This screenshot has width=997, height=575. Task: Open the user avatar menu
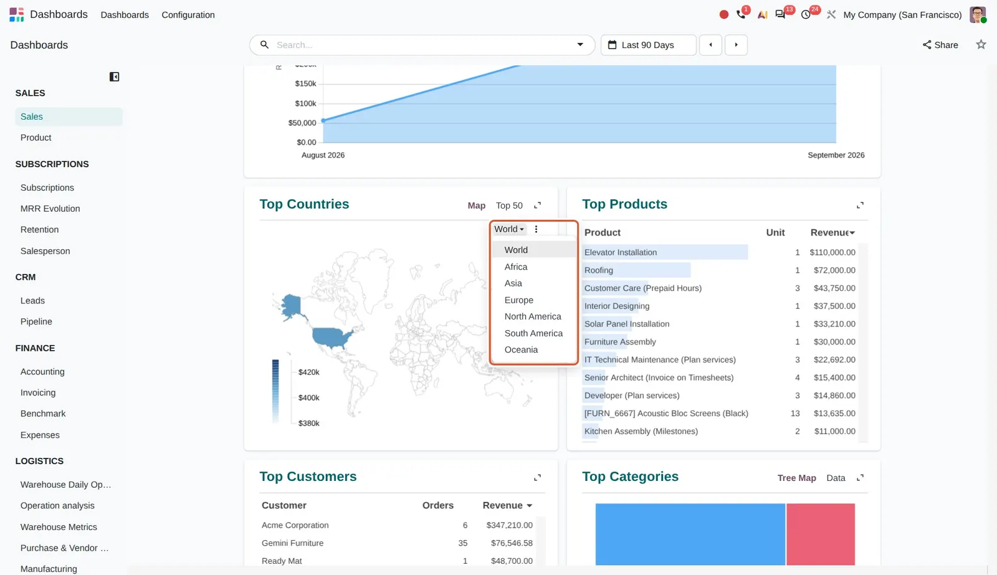point(978,14)
